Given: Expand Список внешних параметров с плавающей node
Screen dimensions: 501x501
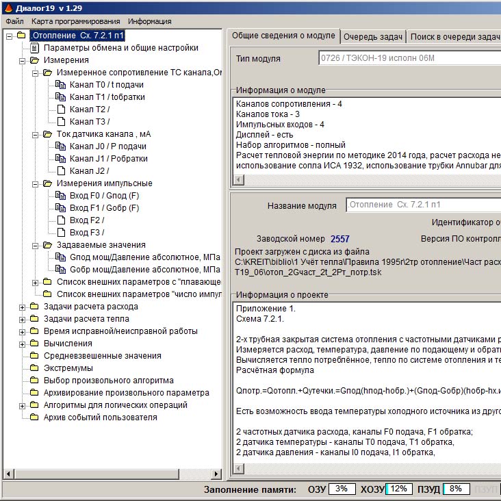Looking at the screenshot, I should [35, 282].
